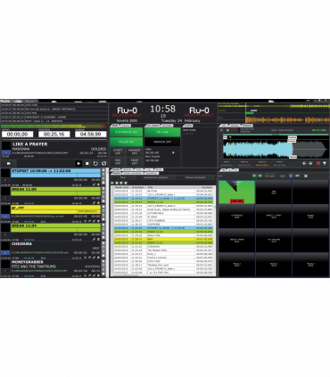
Task: Toggle the MIRROR OFF button
Action: pos(162,142)
